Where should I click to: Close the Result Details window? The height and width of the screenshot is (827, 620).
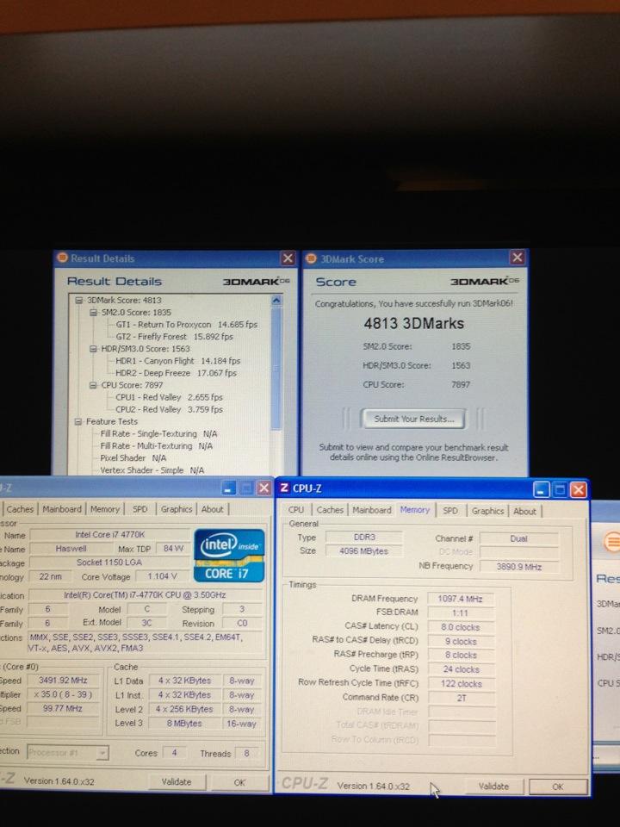pos(288,258)
